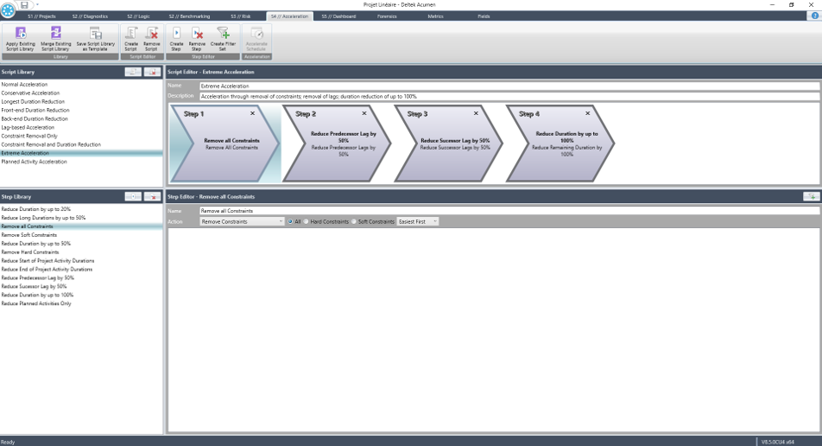This screenshot has width=822, height=446.
Task: Click the Remove Script ribbon icon
Action: click(x=151, y=39)
